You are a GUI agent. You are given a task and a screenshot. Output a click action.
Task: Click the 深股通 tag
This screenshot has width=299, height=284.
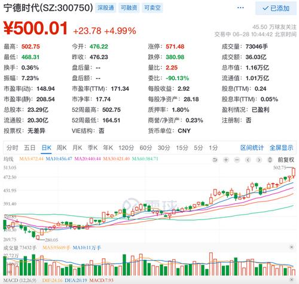tap(106, 8)
